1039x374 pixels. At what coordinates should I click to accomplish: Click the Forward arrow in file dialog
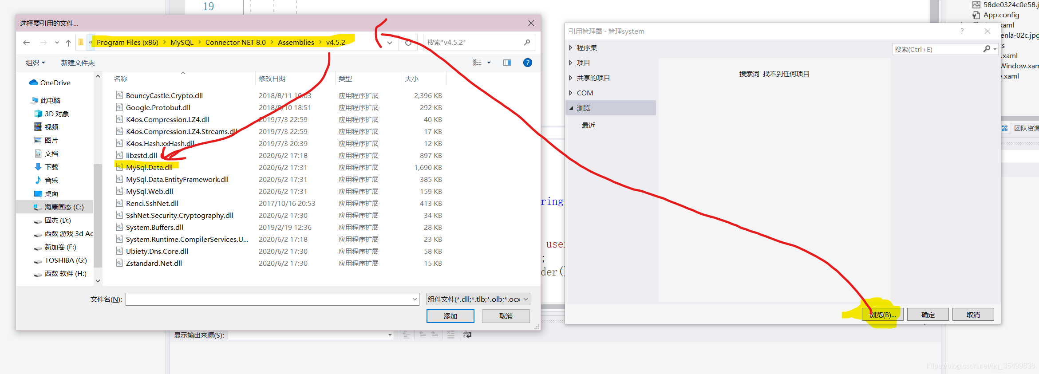pos(43,43)
